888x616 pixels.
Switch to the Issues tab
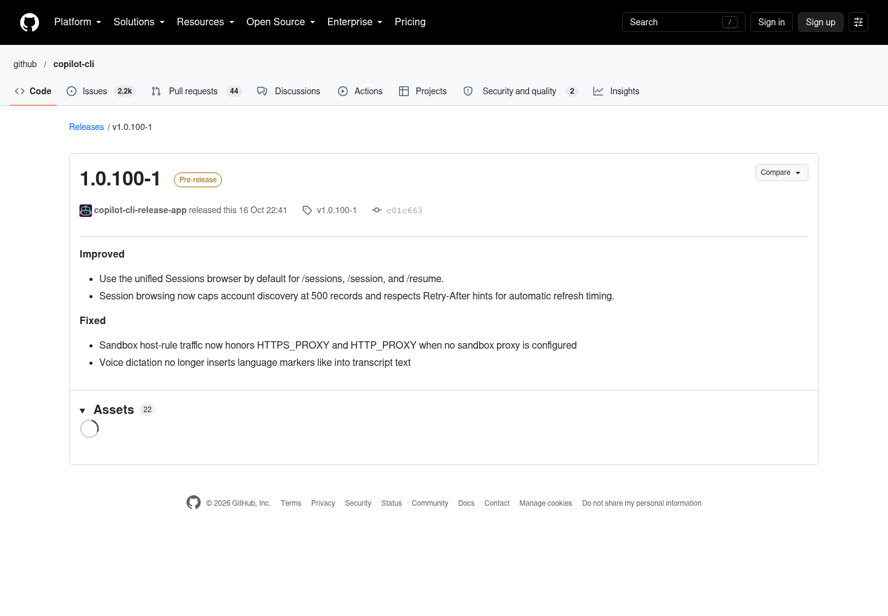tap(101, 91)
